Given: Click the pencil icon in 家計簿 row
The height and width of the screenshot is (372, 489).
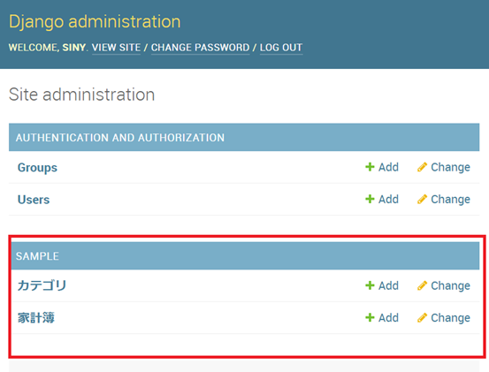Looking at the screenshot, I should click(422, 317).
